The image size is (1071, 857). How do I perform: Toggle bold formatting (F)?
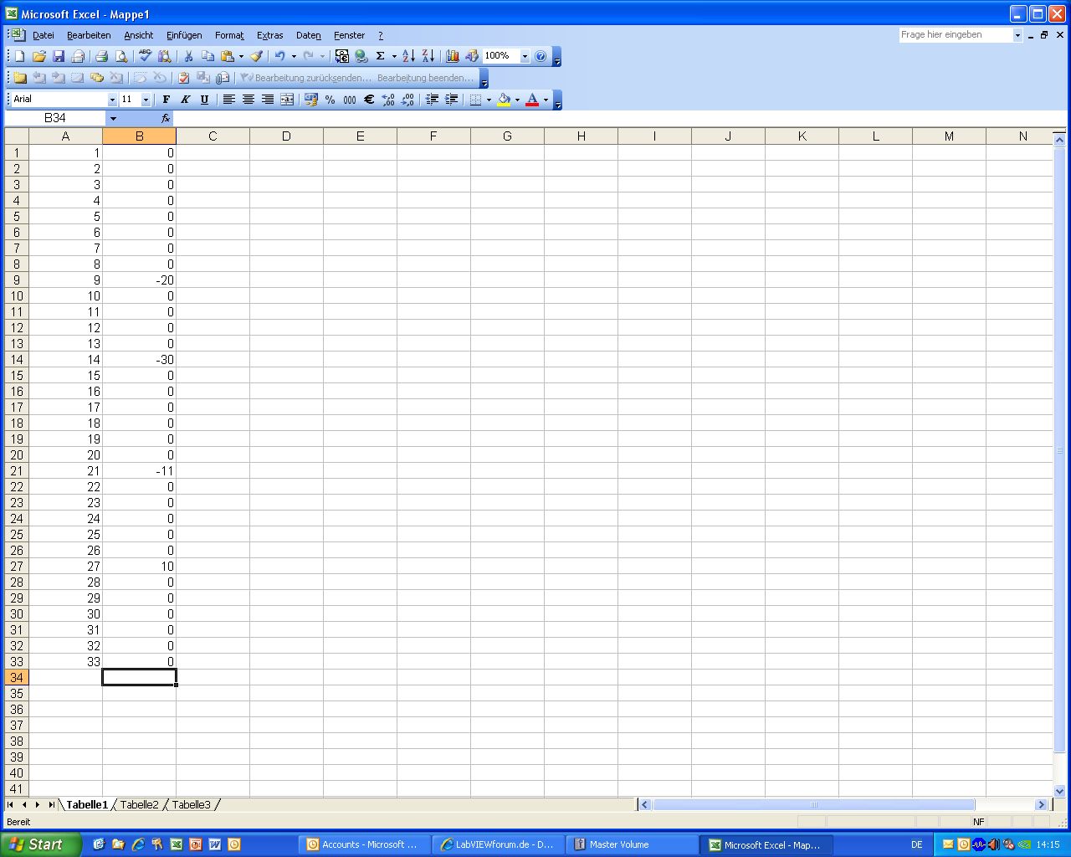click(166, 100)
